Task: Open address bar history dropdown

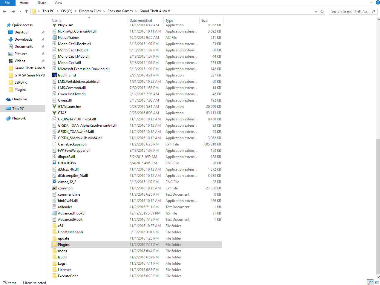Action: click(316, 11)
